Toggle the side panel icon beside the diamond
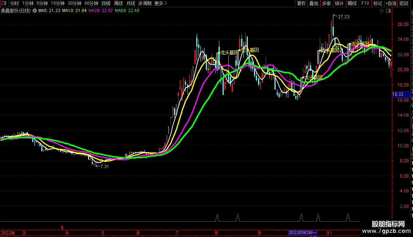 coord(388,11)
